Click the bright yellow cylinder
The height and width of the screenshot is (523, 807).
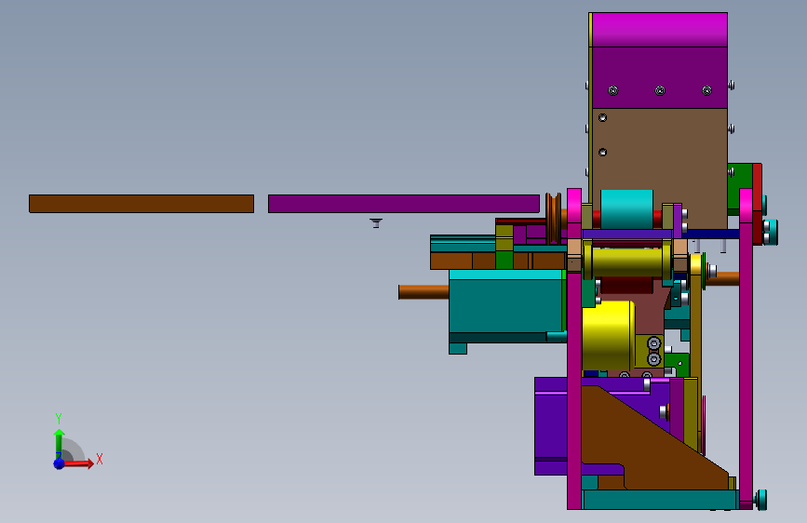608,336
